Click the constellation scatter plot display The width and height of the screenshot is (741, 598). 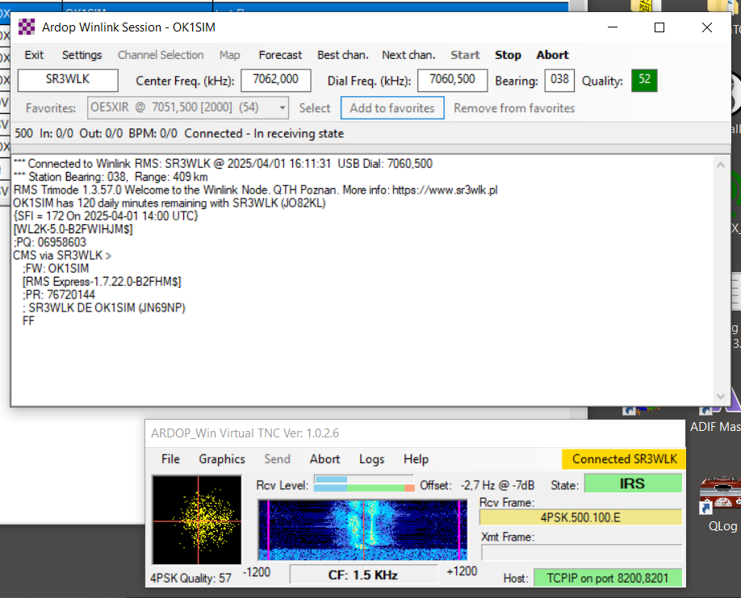click(197, 520)
